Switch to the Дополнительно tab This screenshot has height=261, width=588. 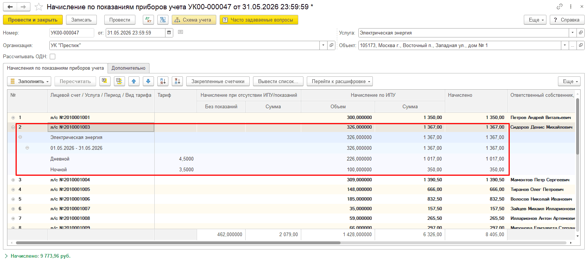tap(128, 68)
